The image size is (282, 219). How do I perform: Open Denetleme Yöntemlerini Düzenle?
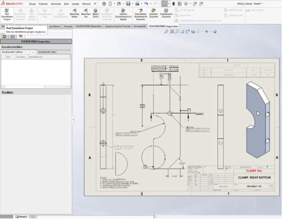click(141, 14)
